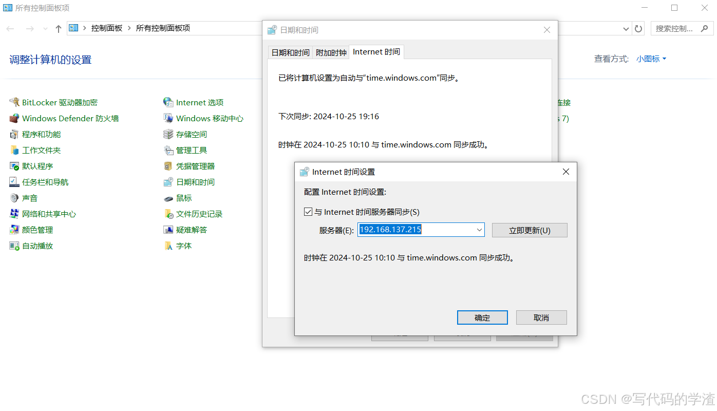Open the 查看方式 小图标 dropdown
Viewport: 717px width, 411px height.
tap(651, 59)
